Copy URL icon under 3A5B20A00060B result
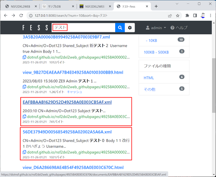216x177 pixels. pyautogui.click(x=24, y=57)
